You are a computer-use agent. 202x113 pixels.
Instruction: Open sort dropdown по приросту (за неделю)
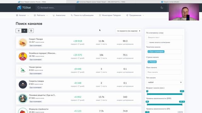(128, 31)
